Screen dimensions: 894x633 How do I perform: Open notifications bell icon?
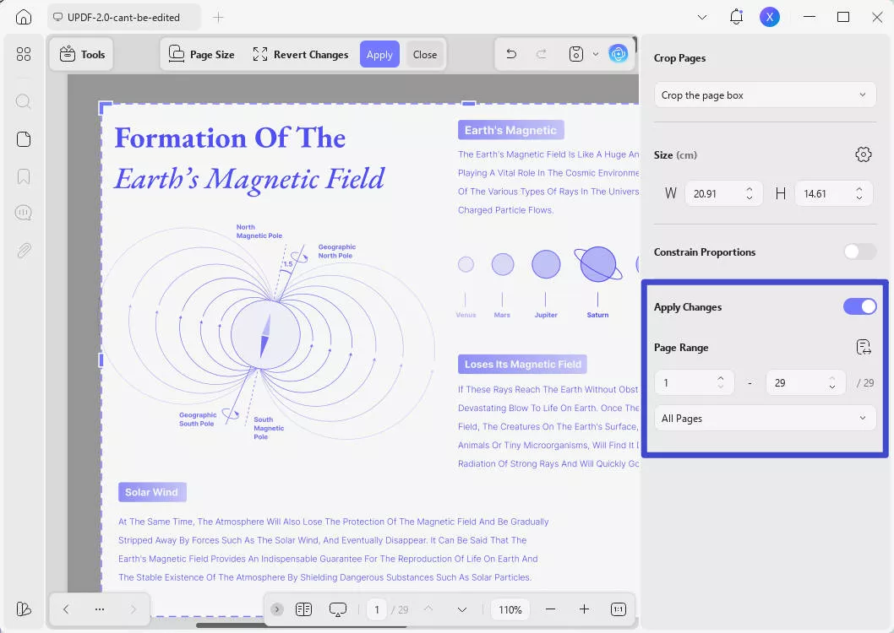(x=736, y=17)
